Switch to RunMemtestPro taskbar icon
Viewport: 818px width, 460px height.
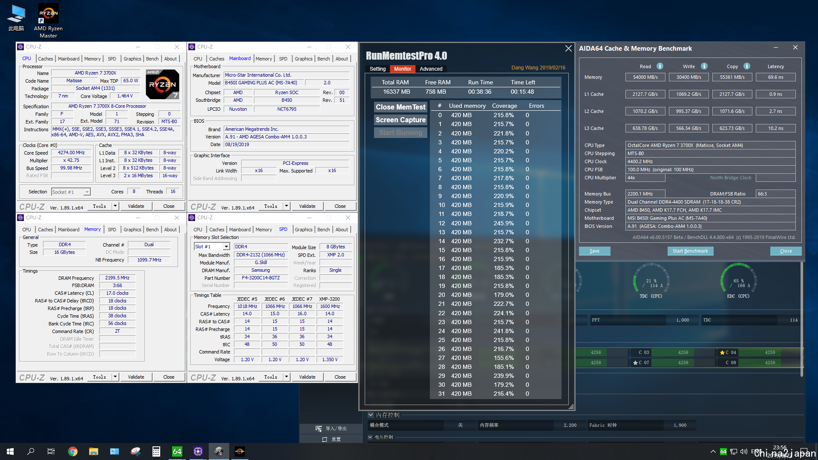(219, 451)
